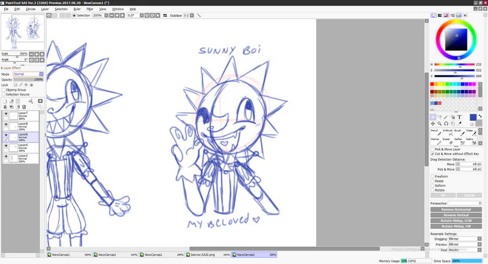Switch to the banner.SAI2.png tab
The height and width of the screenshot is (264, 488).
coord(208,255)
